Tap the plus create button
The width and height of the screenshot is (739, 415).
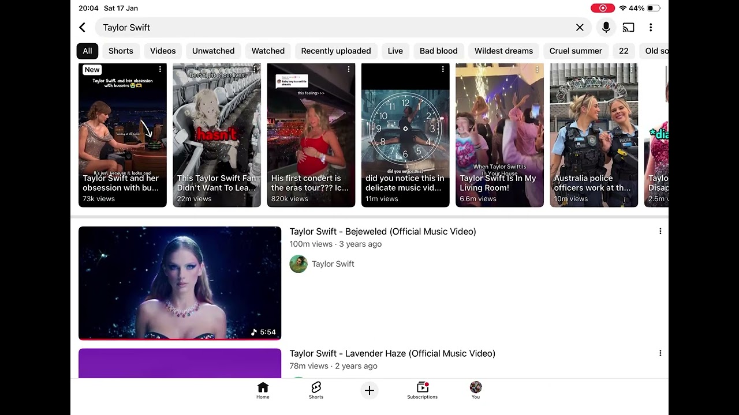click(x=369, y=390)
